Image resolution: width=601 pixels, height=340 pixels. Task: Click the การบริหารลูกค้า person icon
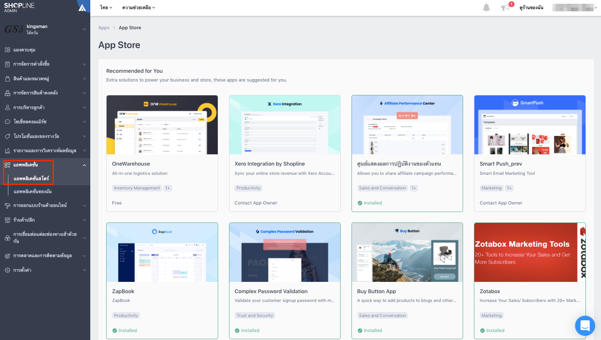(8, 107)
